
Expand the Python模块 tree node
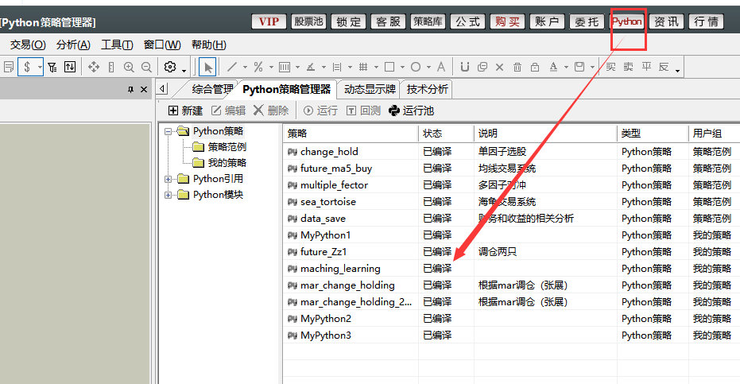[x=168, y=195]
